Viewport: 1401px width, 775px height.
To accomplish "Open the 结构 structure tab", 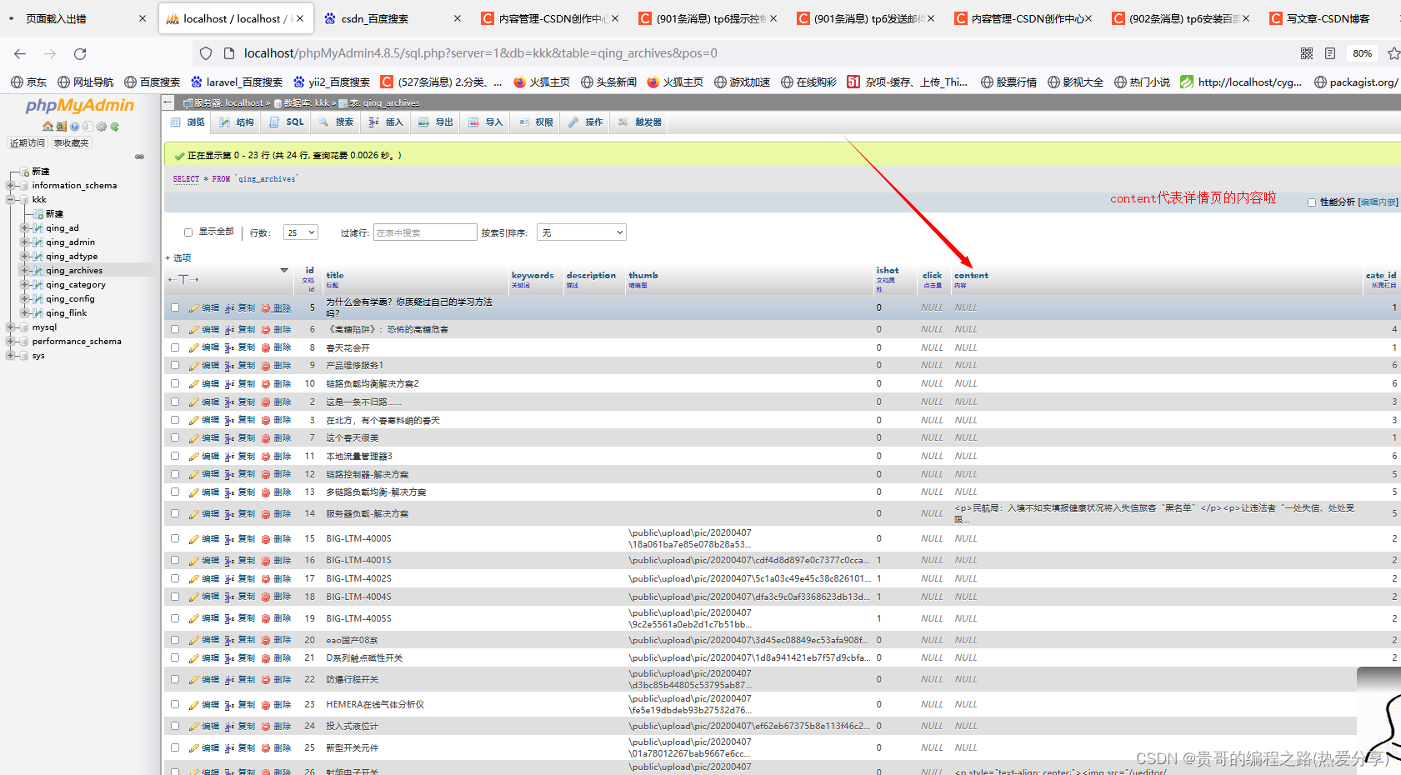I will coord(237,122).
